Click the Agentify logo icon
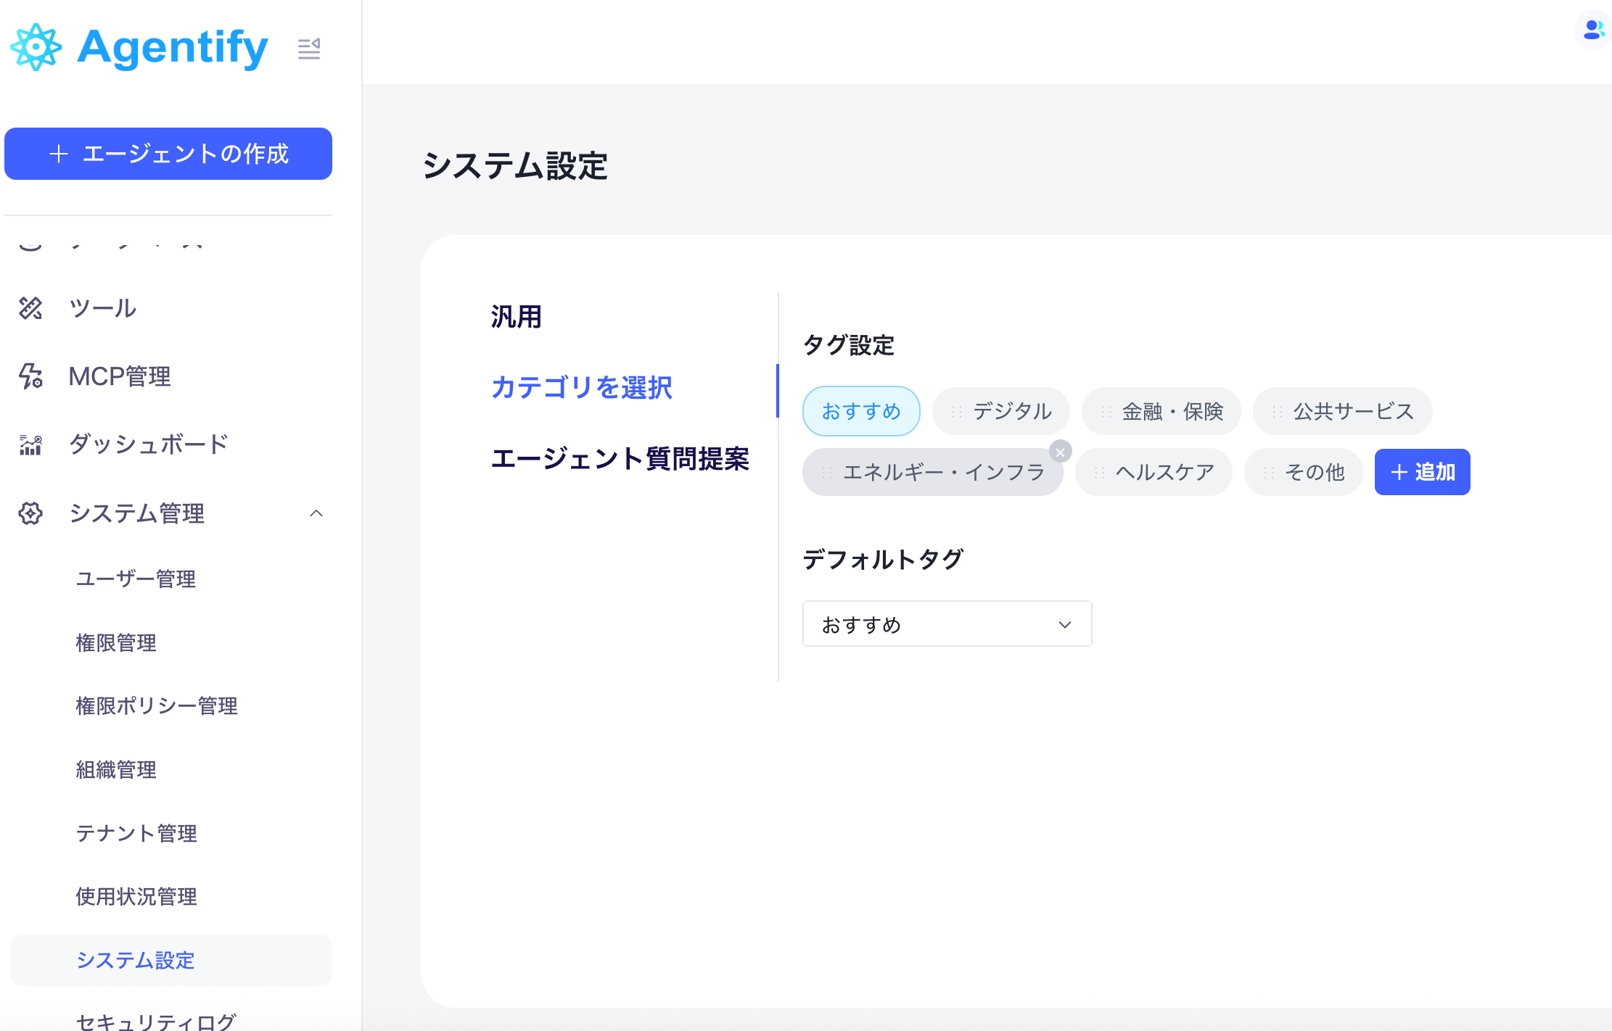This screenshot has height=1031, width=1612. click(36, 47)
